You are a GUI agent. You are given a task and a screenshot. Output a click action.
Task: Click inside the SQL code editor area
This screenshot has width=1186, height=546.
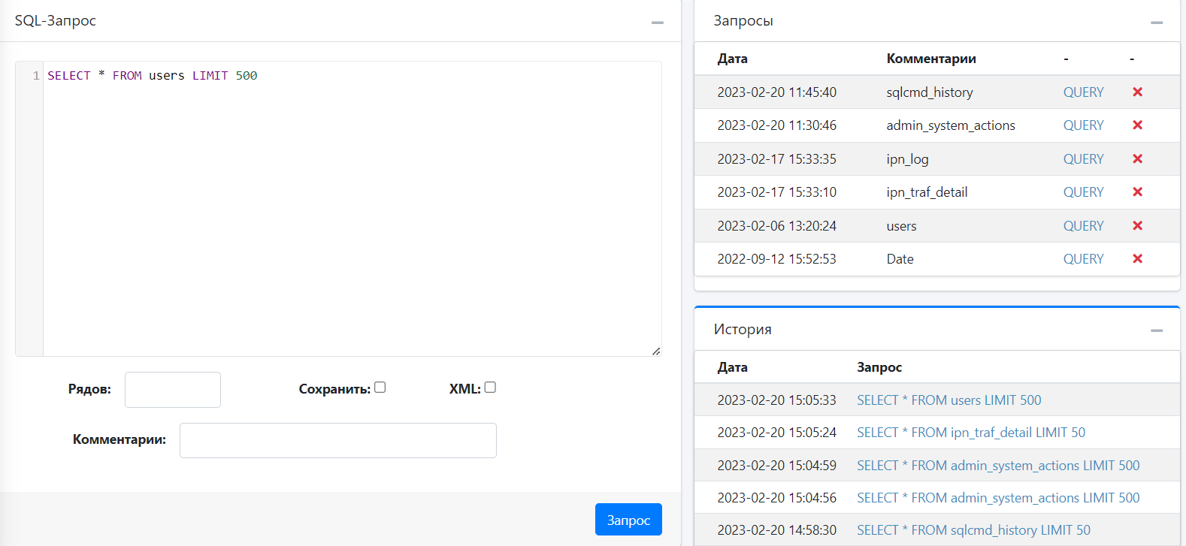click(x=352, y=210)
